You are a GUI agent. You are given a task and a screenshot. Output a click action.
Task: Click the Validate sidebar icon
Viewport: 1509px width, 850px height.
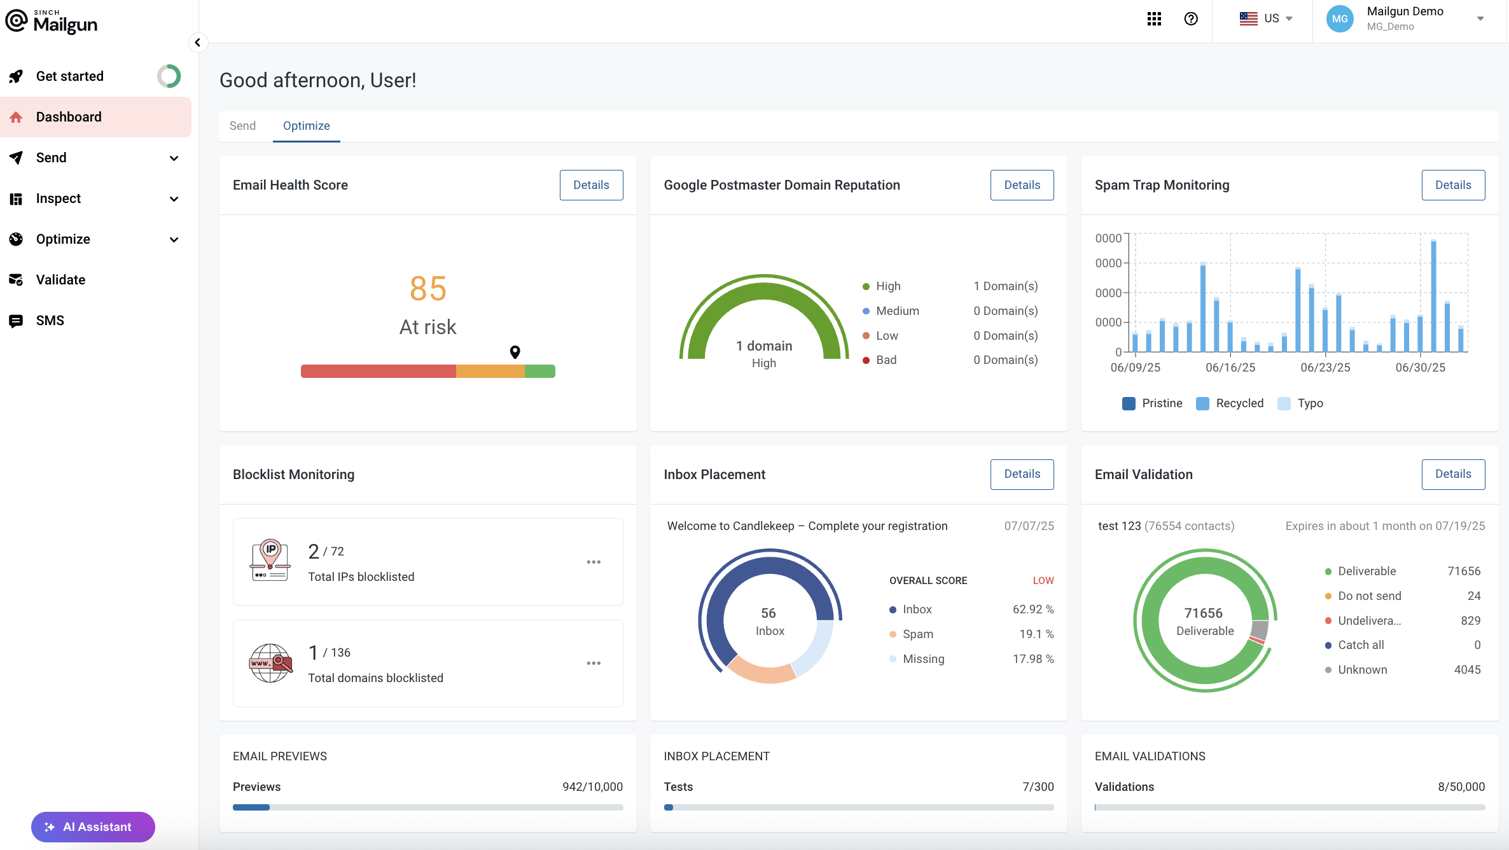click(x=17, y=280)
